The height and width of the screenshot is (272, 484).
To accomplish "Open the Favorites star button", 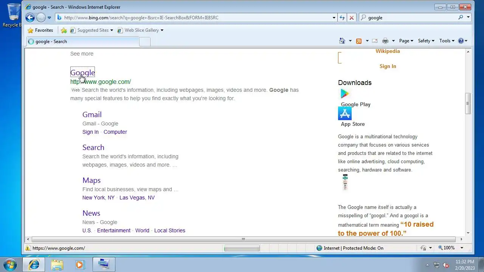I will click(40, 30).
